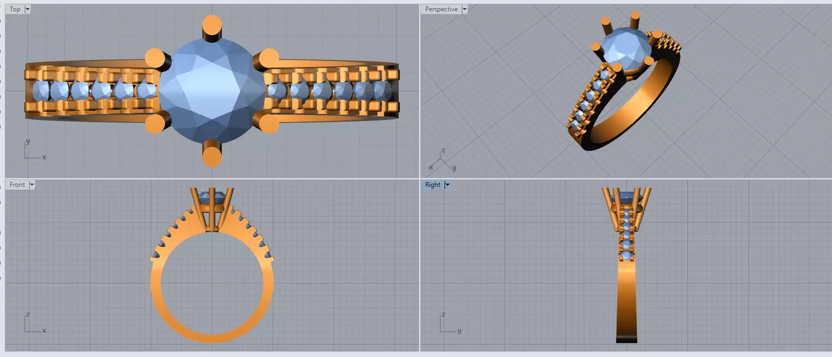Activate the Right viewport title label
This screenshot has height=357, width=832.
[433, 185]
